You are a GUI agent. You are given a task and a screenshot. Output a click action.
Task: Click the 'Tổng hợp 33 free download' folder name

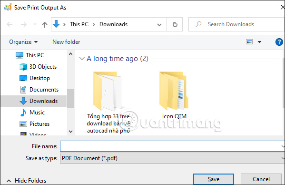[108, 123]
